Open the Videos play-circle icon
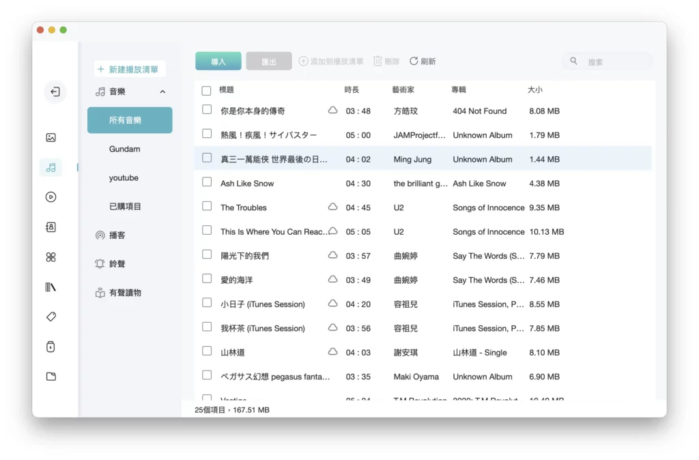Screen dimensions: 699x460 (51, 197)
